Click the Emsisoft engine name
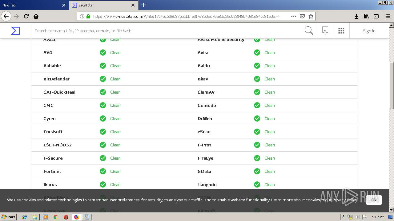Image resolution: width=394 pixels, height=221 pixels. [x=53, y=132]
